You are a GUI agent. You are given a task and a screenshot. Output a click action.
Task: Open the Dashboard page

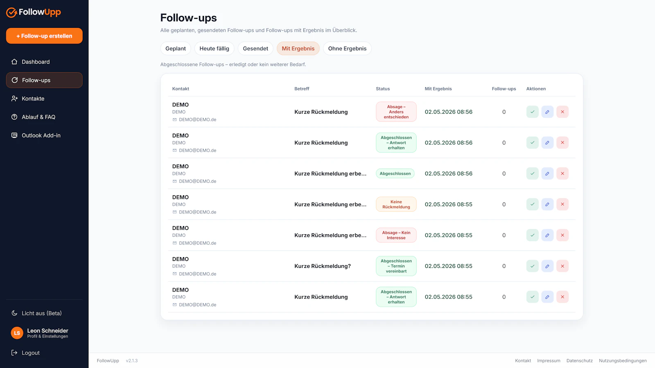pos(44,62)
